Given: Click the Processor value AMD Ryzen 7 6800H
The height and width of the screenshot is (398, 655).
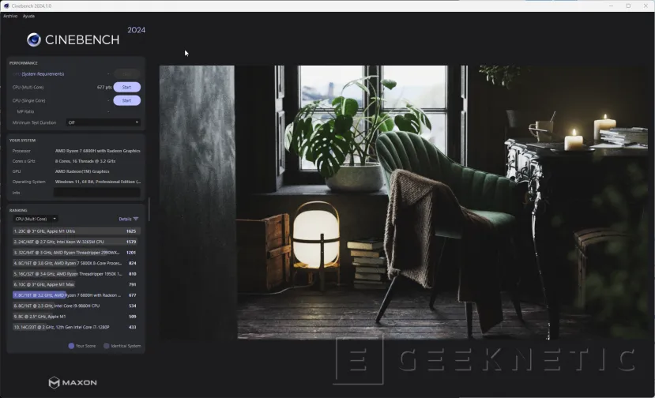Looking at the screenshot, I should point(97,151).
